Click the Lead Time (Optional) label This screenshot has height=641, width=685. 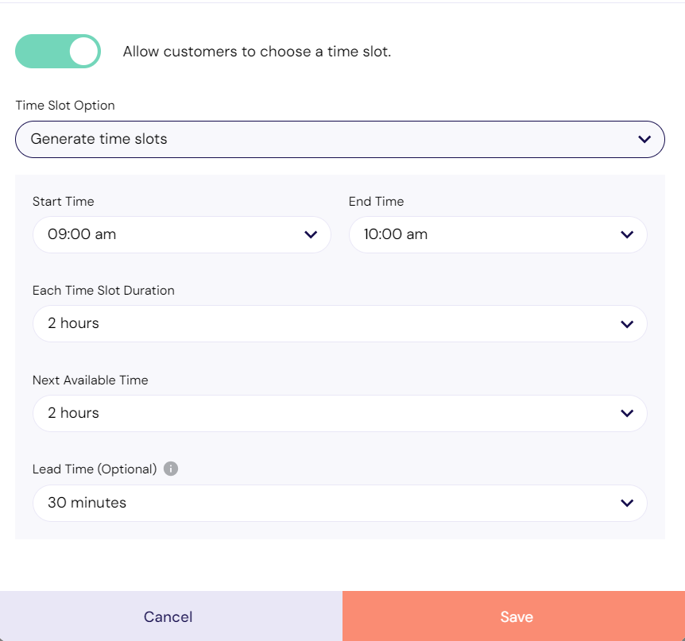coord(95,469)
